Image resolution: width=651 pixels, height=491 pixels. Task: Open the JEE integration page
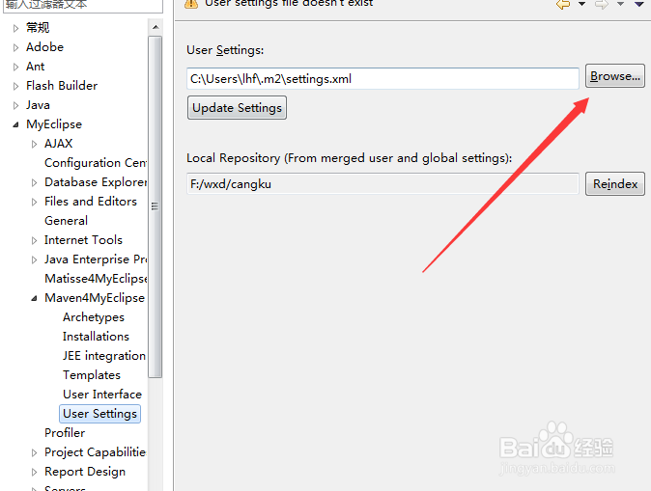pos(104,355)
